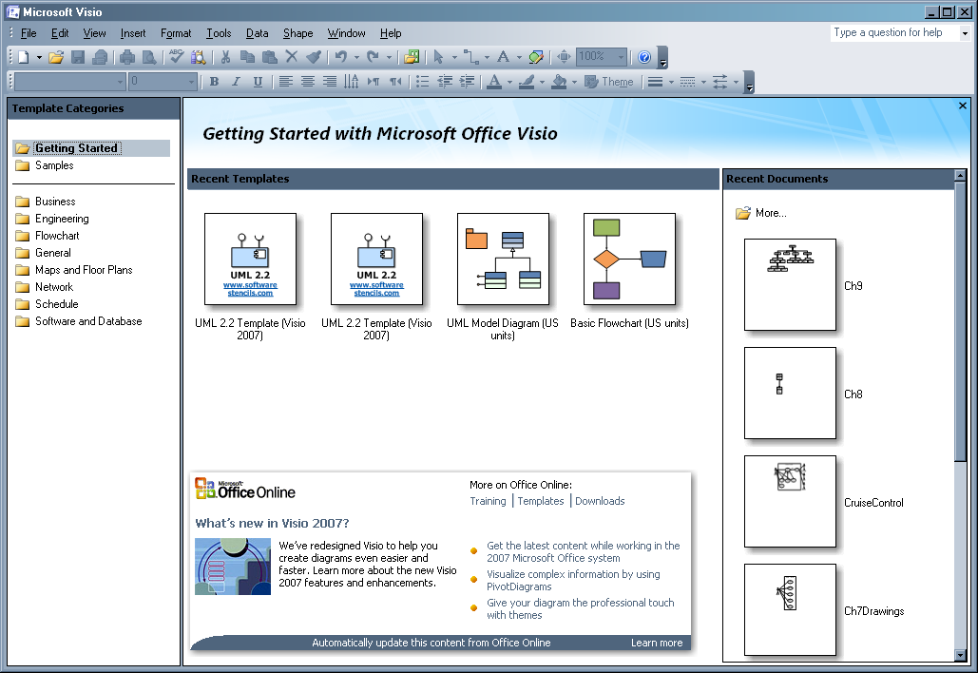Click the Spelling check icon
This screenshot has width=978, height=673.
tap(177, 57)
